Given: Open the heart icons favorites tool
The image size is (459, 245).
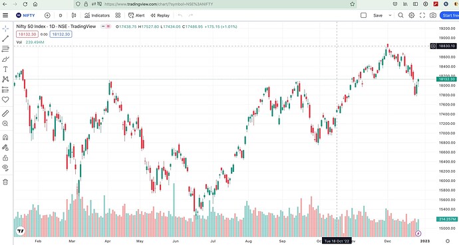Looking at the screenshot, I should pyautogui.click(x=5, y=100).
